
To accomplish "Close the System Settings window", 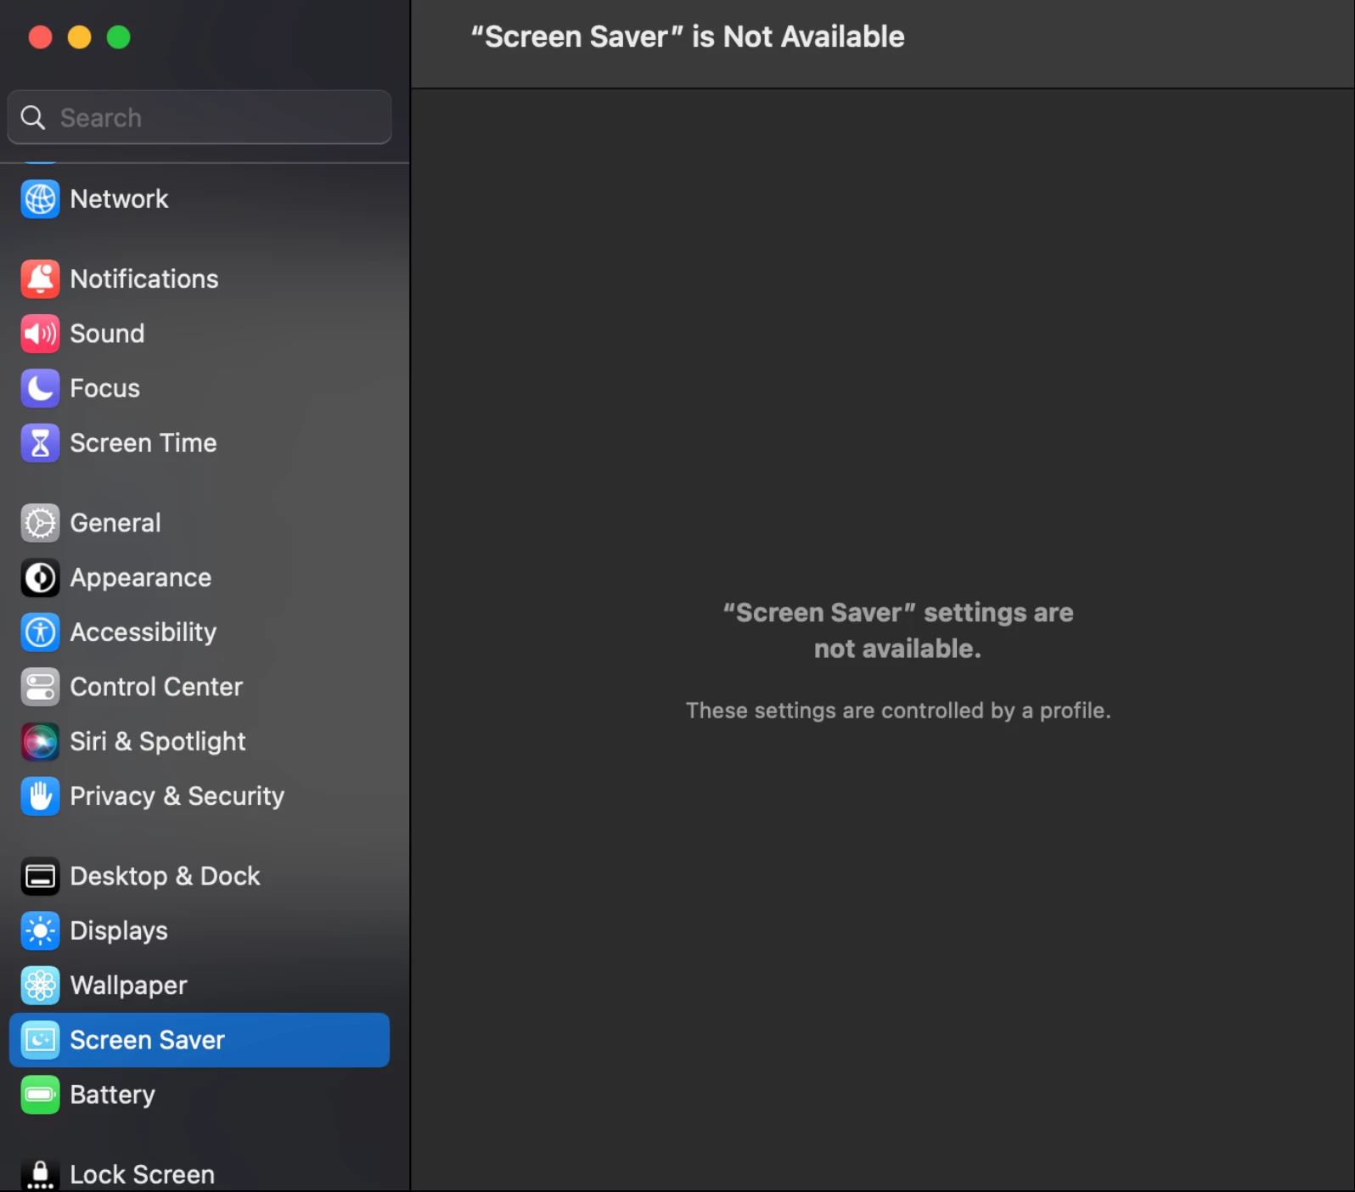I will 40,37.
